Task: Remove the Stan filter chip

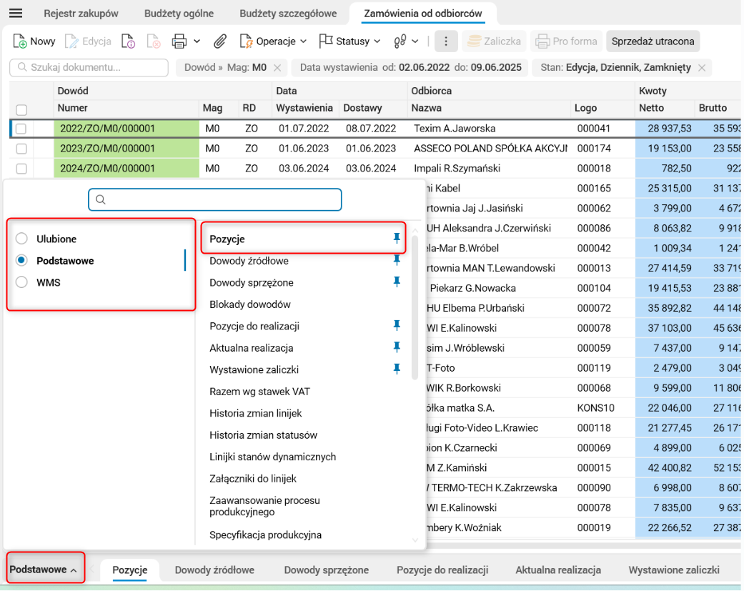Action: pyautogui.click(x=702, y=68)
